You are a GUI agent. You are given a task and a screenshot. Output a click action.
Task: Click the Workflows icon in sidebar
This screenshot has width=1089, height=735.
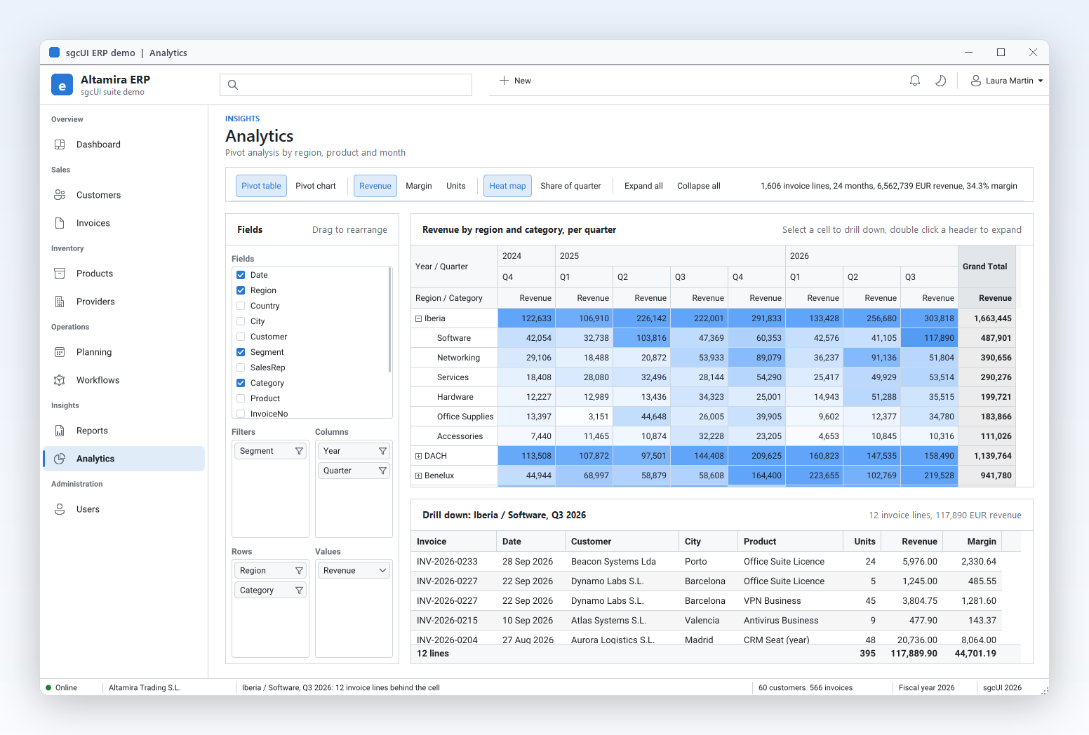60,380
